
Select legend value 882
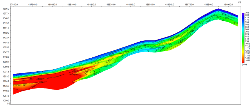[247, 36]
